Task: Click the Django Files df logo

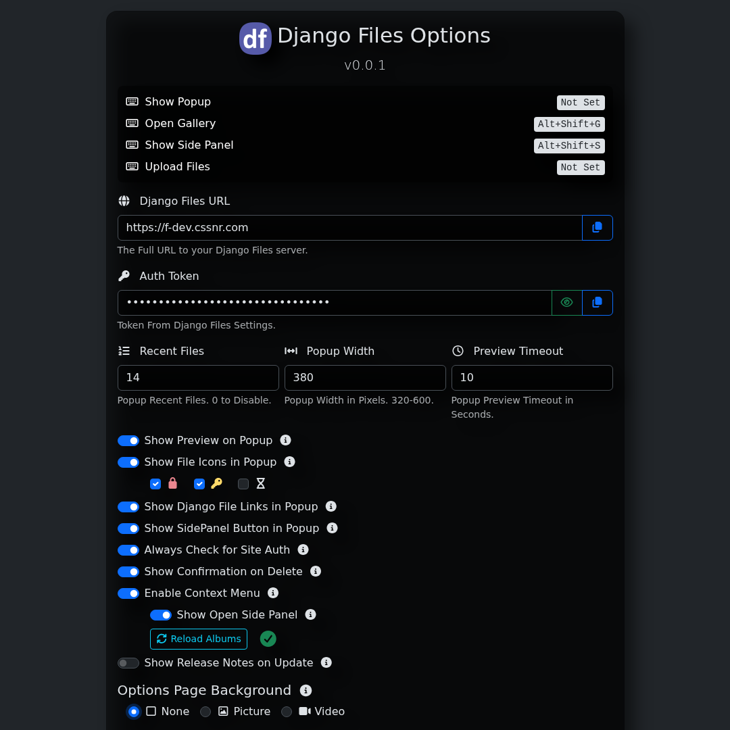Action: click(255, 39)
